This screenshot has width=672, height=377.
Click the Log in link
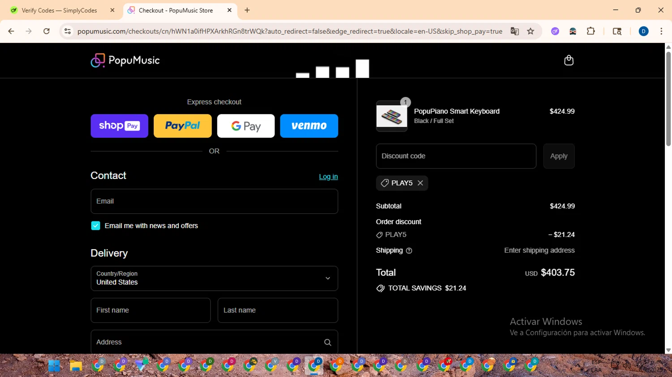coord(328,177)
